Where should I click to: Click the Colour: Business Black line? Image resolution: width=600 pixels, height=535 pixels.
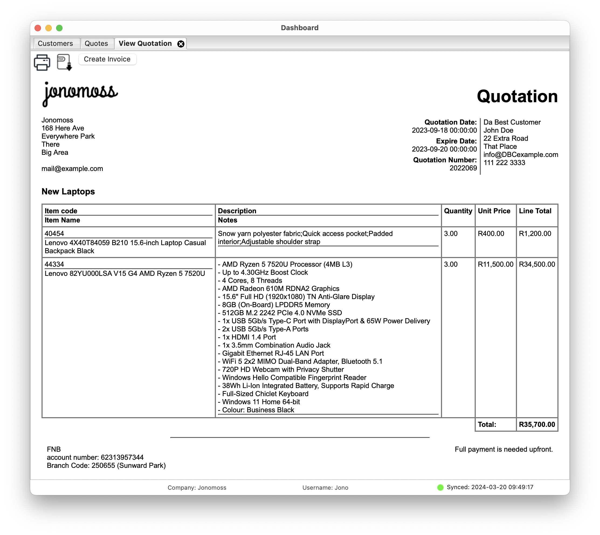pyautogui.click(x=256, y=410)
